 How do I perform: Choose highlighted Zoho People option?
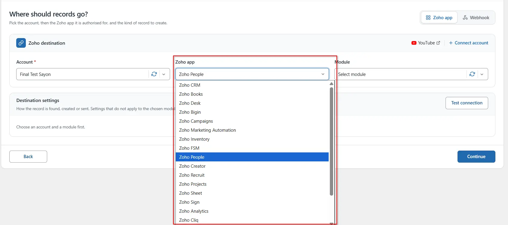tap(252, 157)
